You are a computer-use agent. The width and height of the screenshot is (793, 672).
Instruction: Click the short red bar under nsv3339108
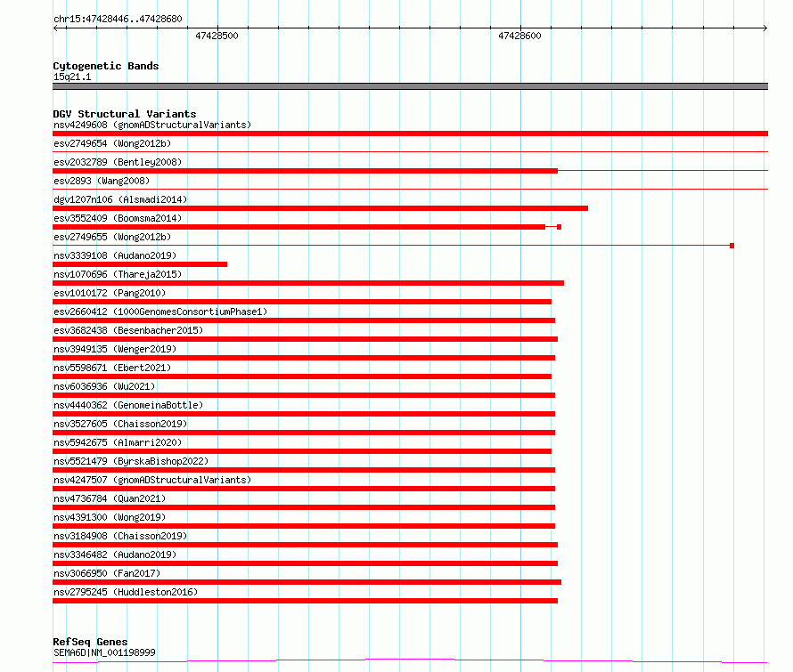(140, 264)
